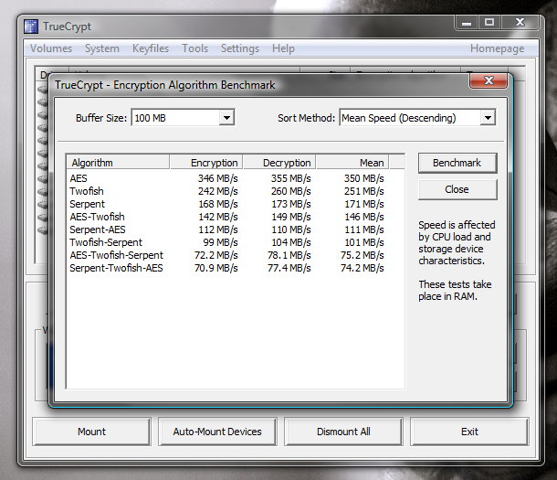Close the benchmark dialog with red X

tap(489, 80)
